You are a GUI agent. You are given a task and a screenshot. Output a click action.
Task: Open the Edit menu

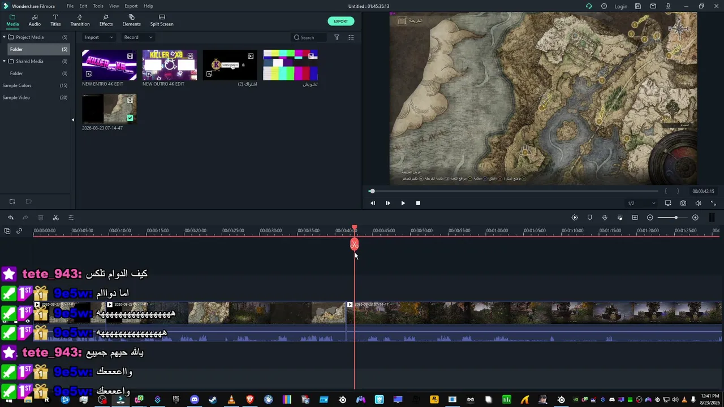(83, 6)
